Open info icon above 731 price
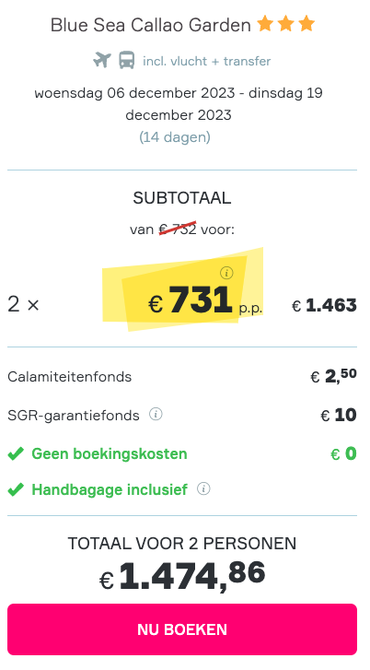This screenshot has height=670, width=370. pos(226,273)
